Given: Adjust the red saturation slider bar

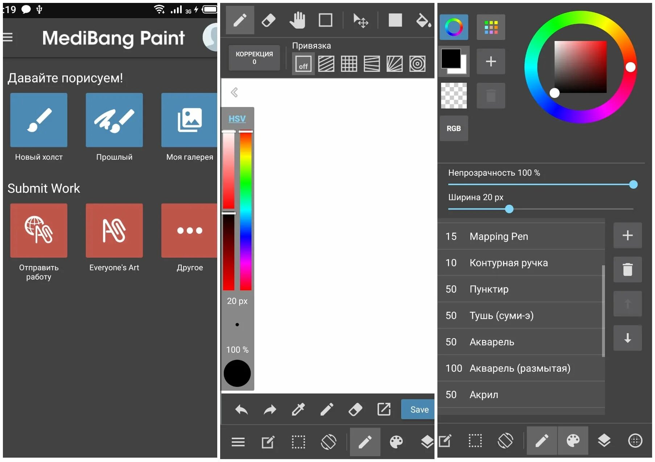Looking at the screenshot, I should tap(228, 170).
